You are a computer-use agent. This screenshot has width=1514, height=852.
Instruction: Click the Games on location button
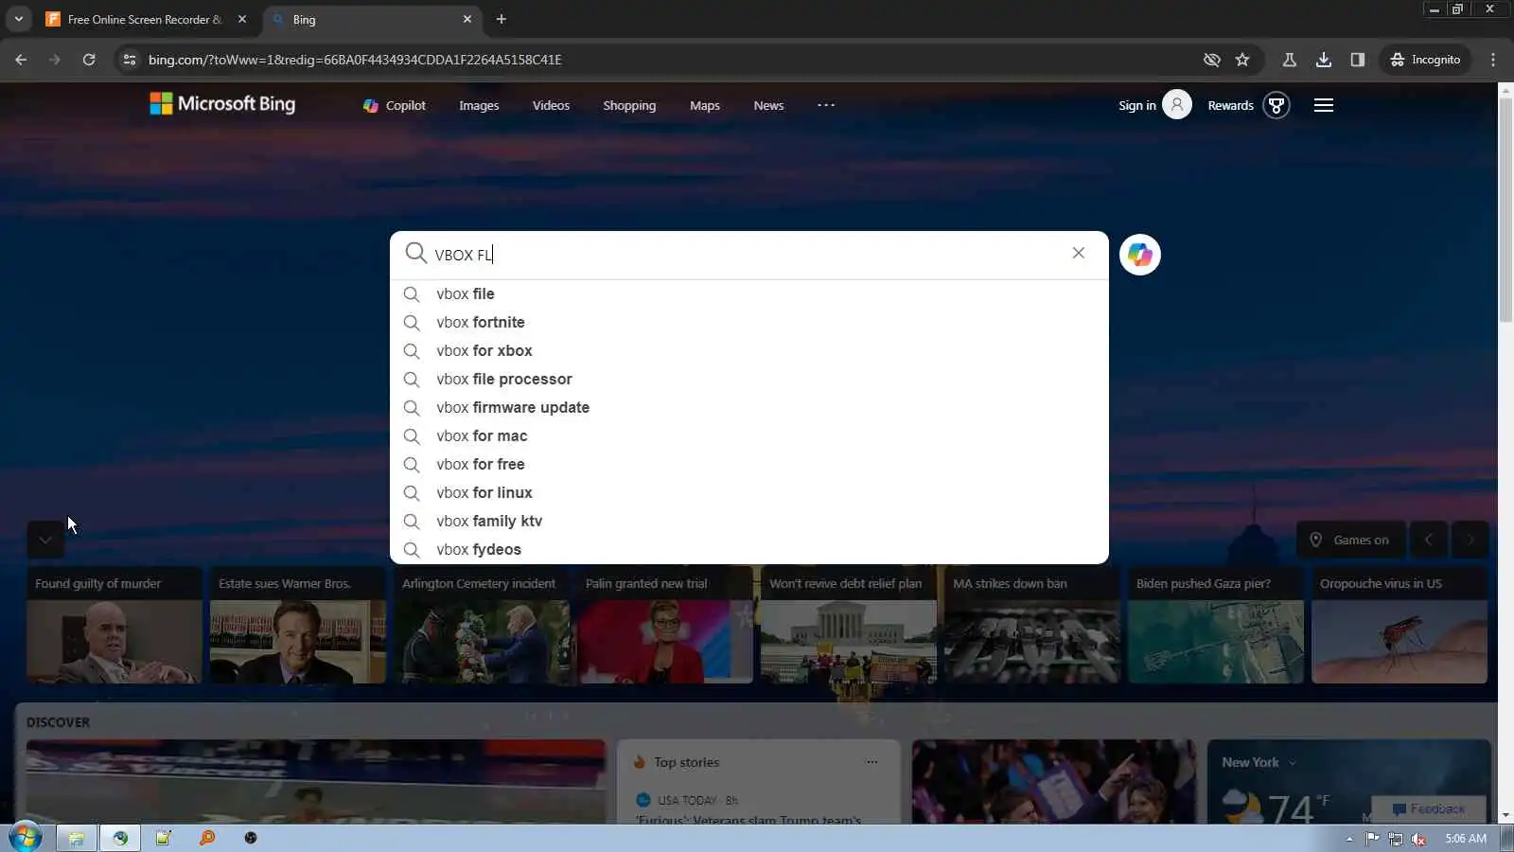pos(1351,540)
